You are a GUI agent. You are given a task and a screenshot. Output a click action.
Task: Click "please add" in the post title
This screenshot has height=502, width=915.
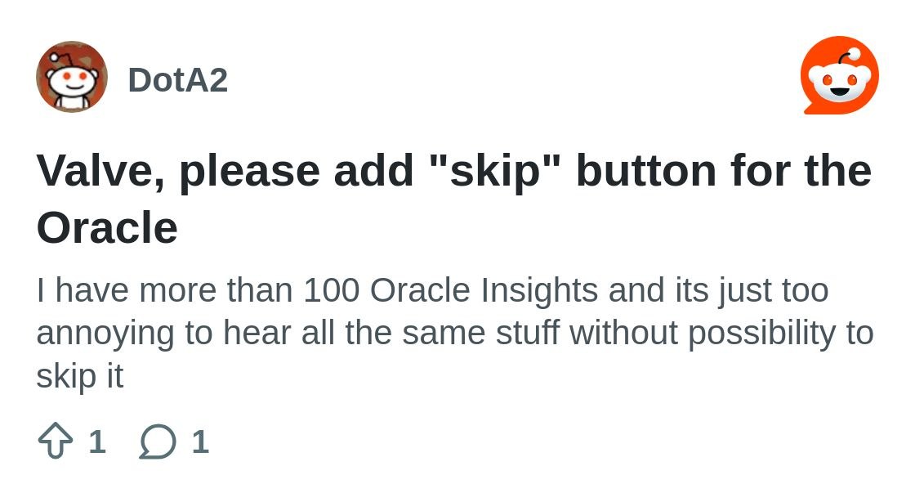297,172
